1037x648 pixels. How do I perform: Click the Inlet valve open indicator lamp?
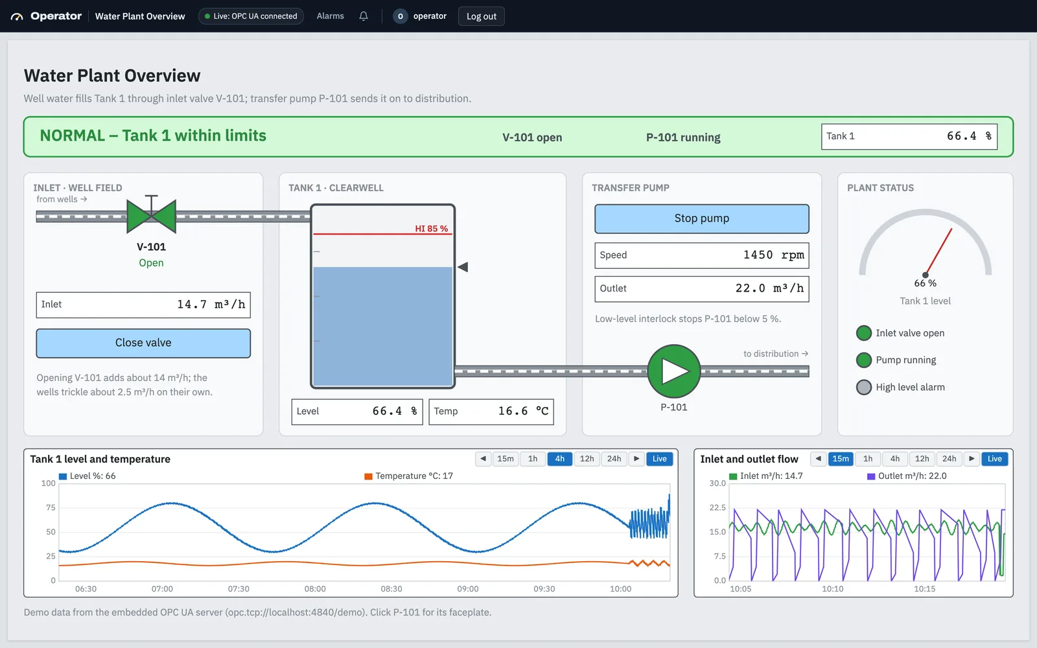pyautogui.click(x=864, y=333)
